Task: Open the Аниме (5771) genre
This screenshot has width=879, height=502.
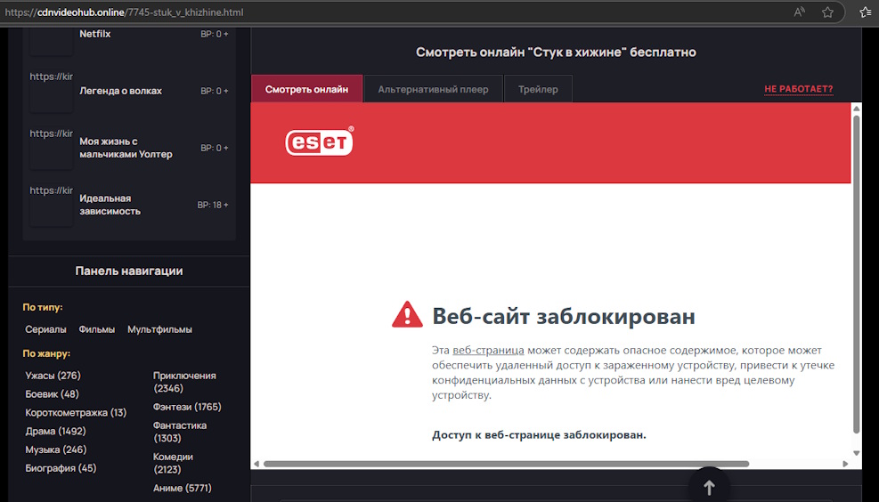Action: coord(183,488)
